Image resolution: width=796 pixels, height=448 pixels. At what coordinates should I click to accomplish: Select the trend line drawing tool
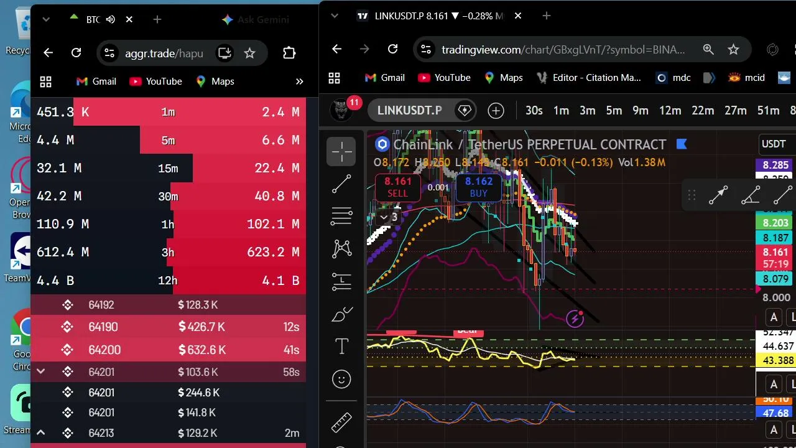[341, 184]
